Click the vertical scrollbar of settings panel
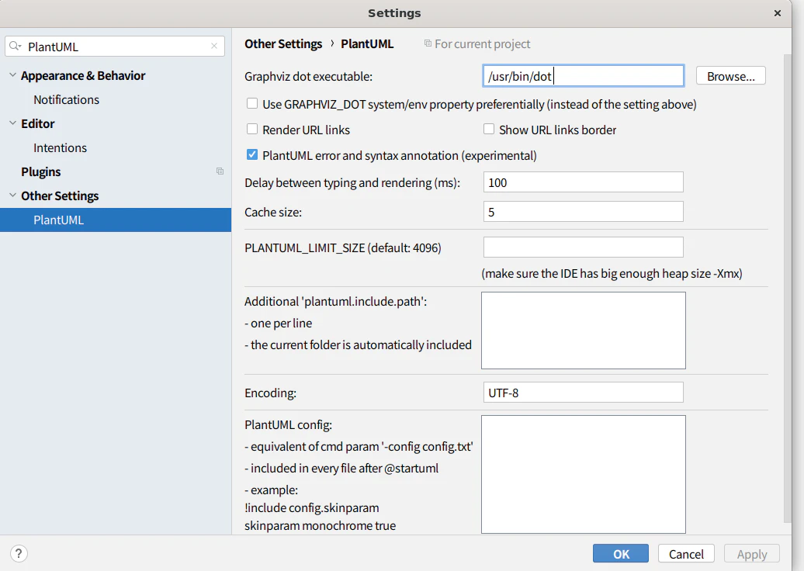 (x=788, y=288)
